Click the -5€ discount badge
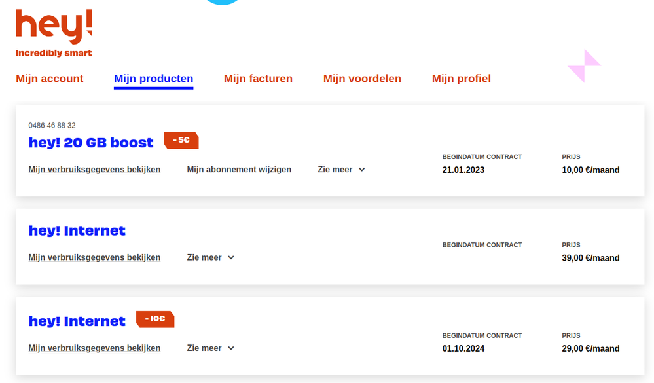This screenshot has height=383, width=654. pos(181,140)
